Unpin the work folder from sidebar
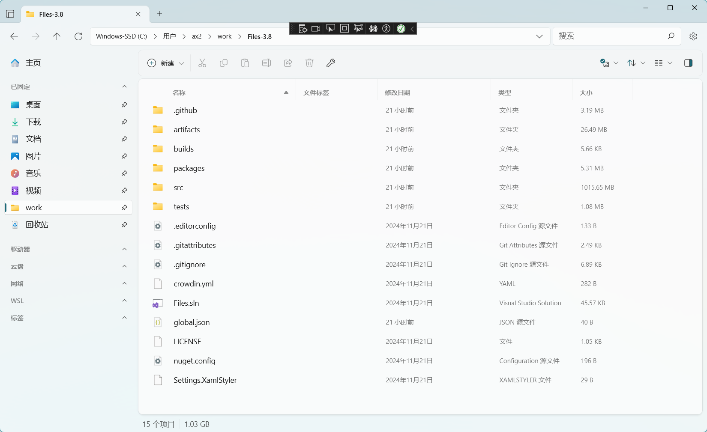Viewport: 707px width, 432px height. pos(124,208)
